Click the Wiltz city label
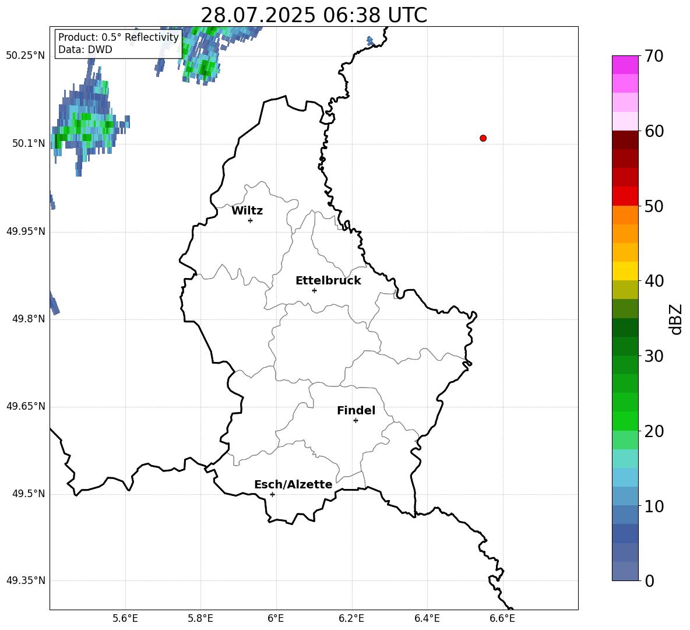The height and width of the screenshot is (630, 690). pos(247,211)
